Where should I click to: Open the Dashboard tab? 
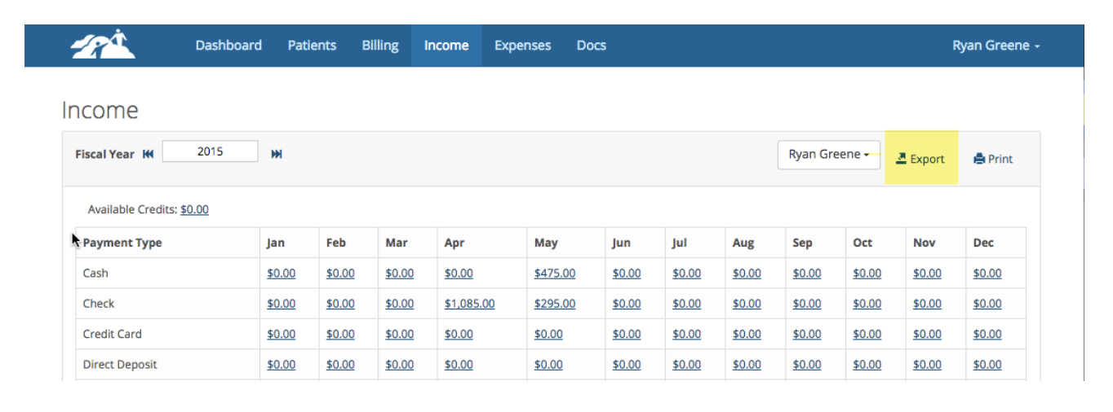[x=228, y=46]
